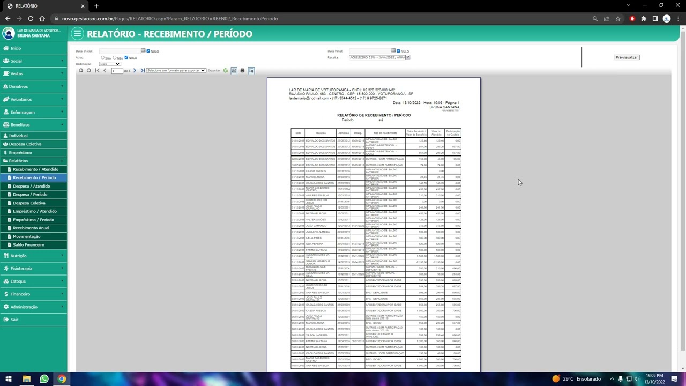This screenshot has width=686, height=386.
Task: Uncheck NULO checkbox for Data Inicial
Action: pos(148,51)
